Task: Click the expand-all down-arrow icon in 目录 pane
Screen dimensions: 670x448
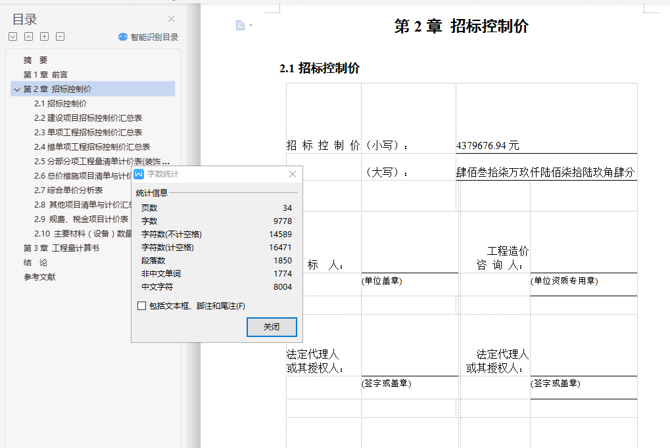Action: pos(12,37)
